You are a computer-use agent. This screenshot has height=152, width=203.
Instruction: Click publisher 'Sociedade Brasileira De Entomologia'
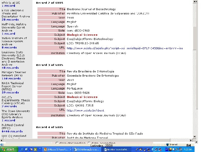(x=93, y=76)
